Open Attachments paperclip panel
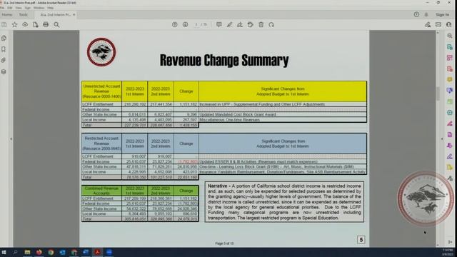 point(4,60)
